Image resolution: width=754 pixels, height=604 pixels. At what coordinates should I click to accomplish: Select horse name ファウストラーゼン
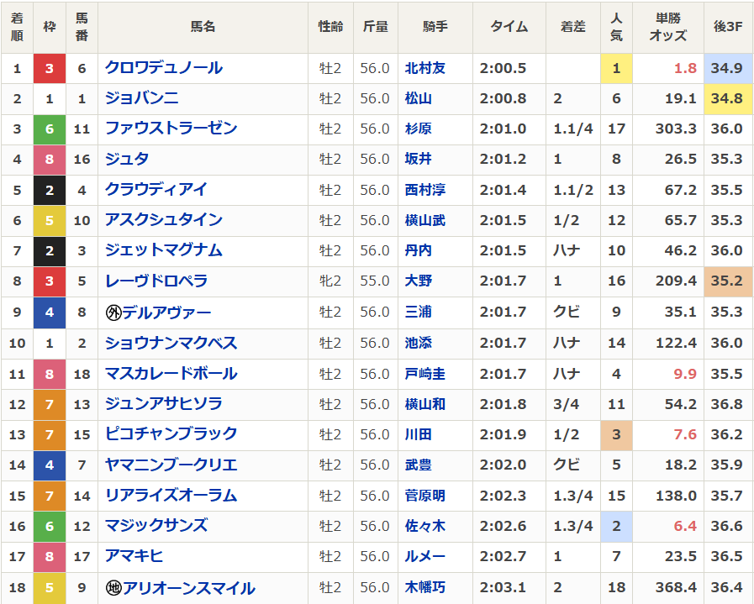pyautogui.click(x=171, y=129)
